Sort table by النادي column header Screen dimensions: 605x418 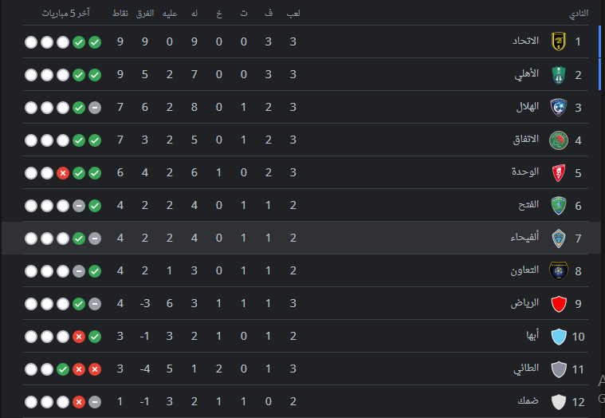coord(579,15)
